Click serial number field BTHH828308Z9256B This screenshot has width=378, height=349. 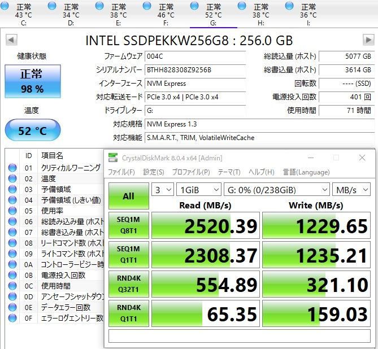point(195,70)
